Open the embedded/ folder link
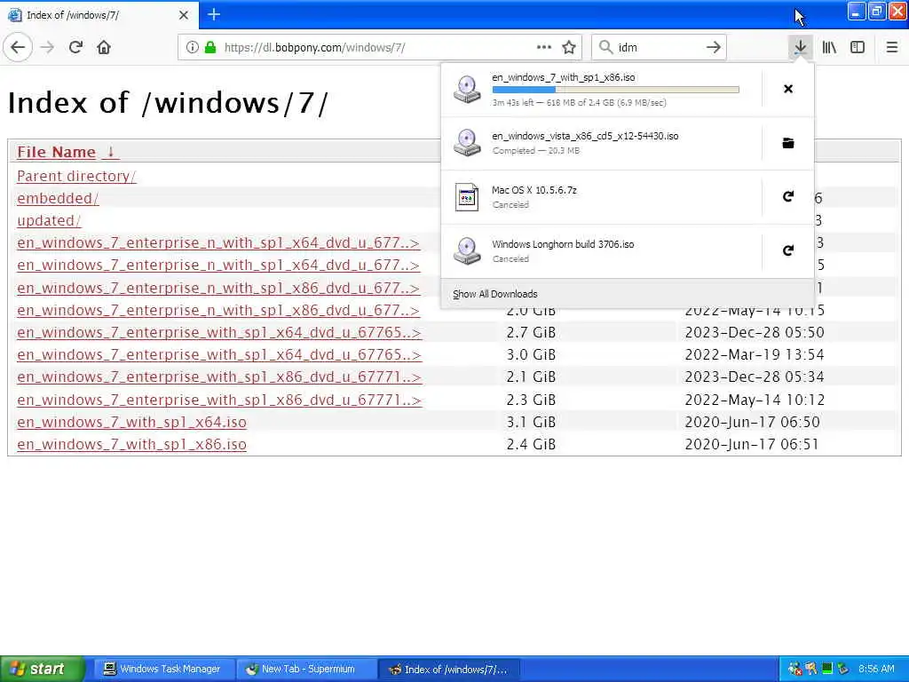This screenshot has width=909, height=682. point(58,198)
